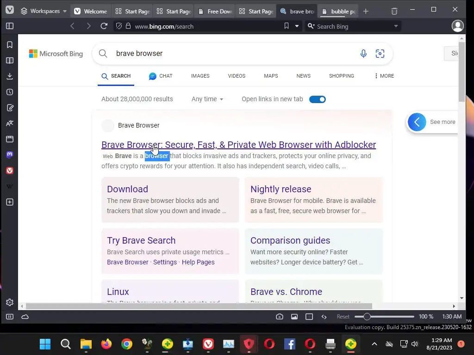Screen dimensions: 474x355
Task: Add a new web panel
Action: tap(10, 202)
